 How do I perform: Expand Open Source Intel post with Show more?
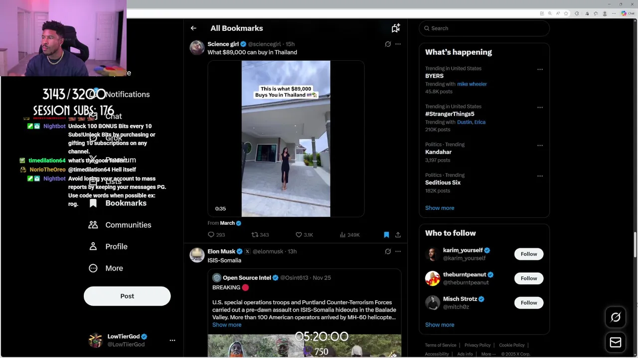tap(227, 325)
